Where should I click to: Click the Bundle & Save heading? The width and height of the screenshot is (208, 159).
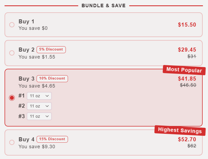point(103,6)
